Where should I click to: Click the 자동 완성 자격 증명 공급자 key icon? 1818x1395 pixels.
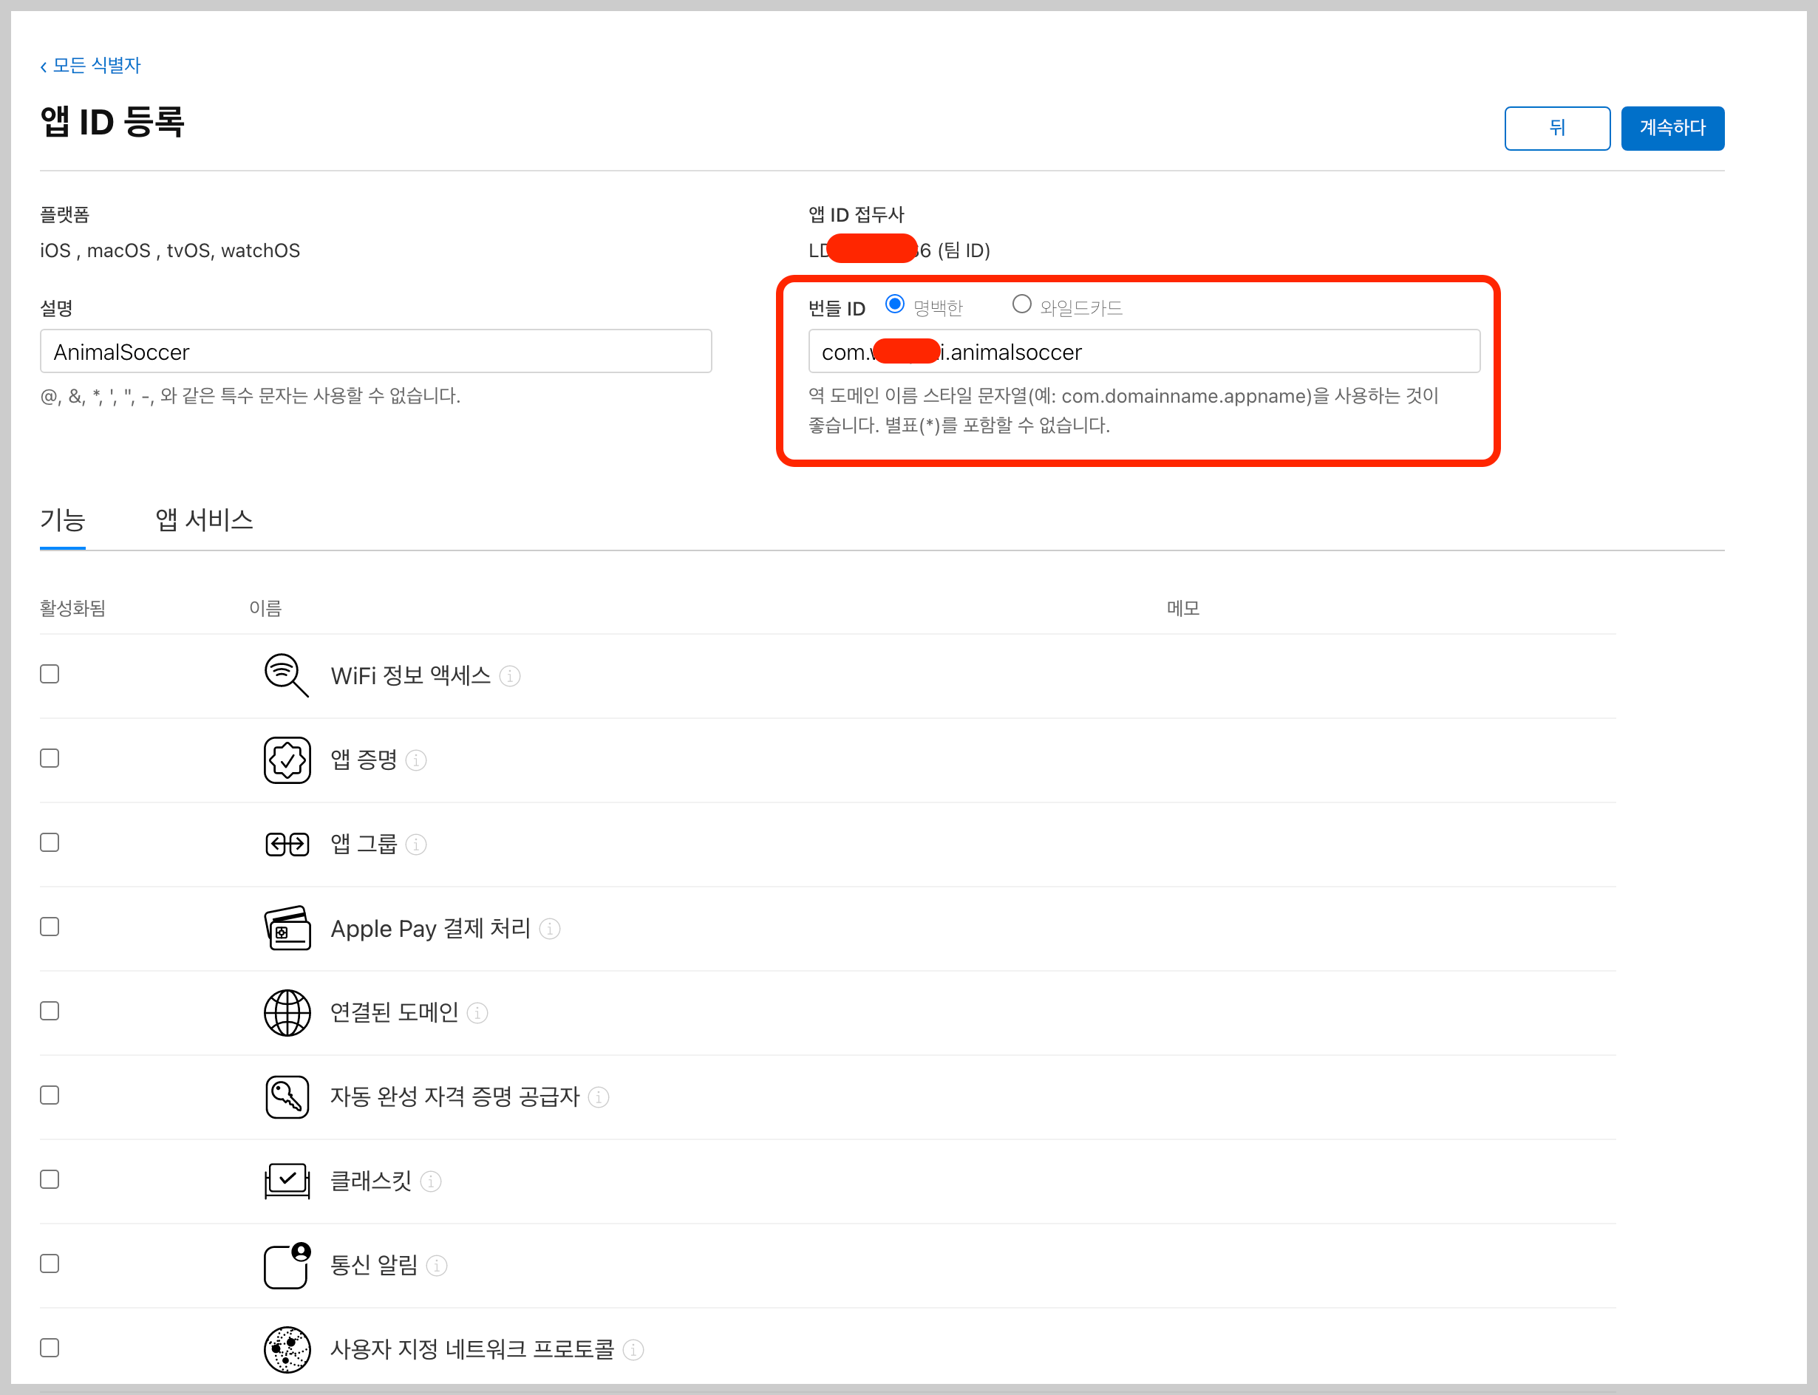coord(287,1097)
